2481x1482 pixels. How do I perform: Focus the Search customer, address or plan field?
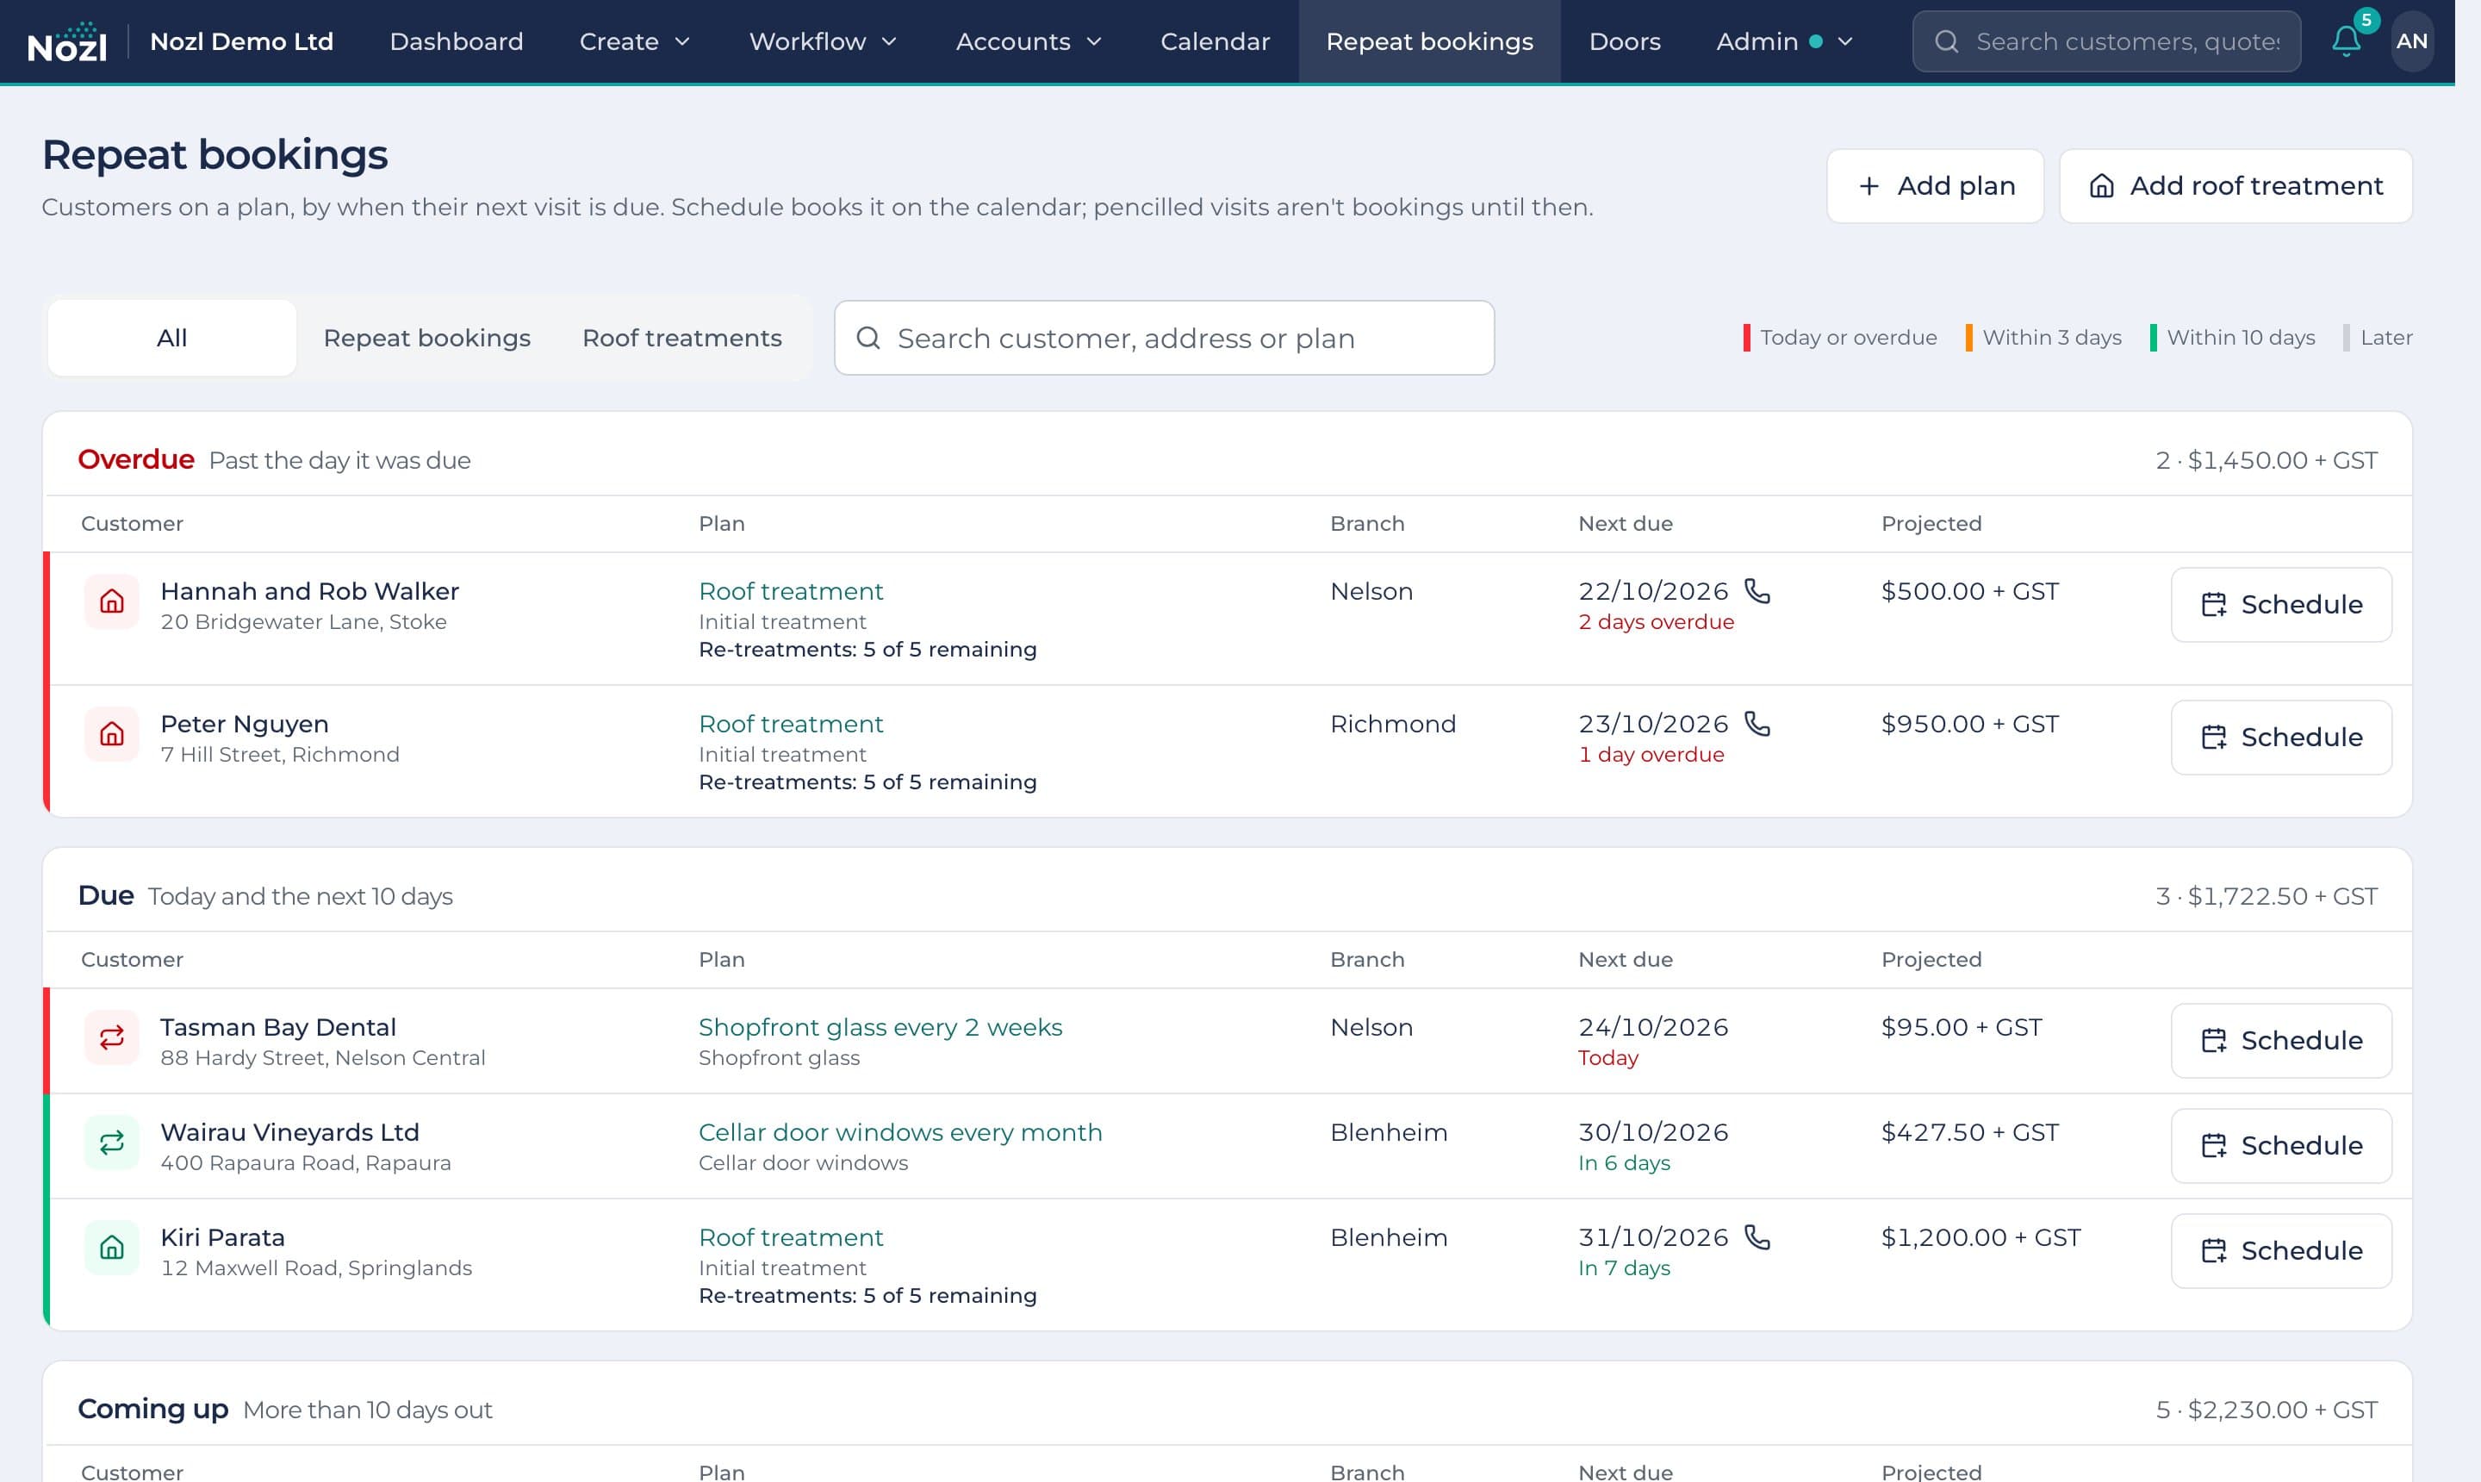click(x=1164, y=338)
